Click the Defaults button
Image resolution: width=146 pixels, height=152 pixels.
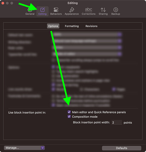121,148
